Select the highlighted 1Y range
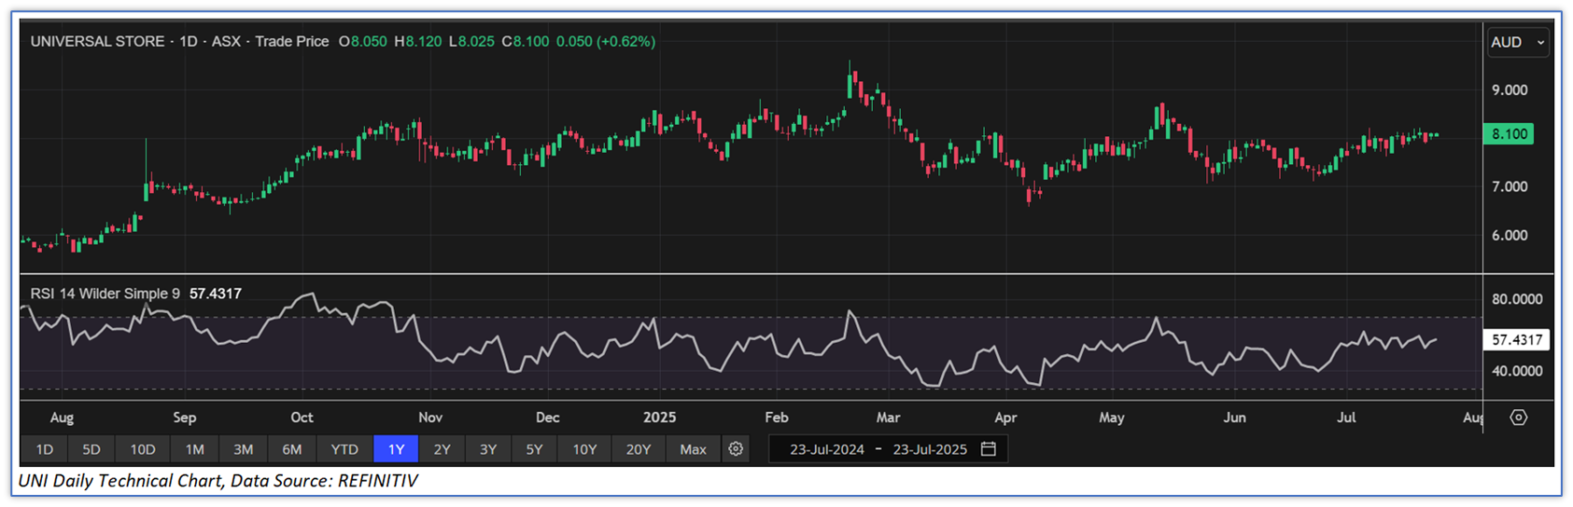Screen dimensions: 1573x507 (396, 449)
